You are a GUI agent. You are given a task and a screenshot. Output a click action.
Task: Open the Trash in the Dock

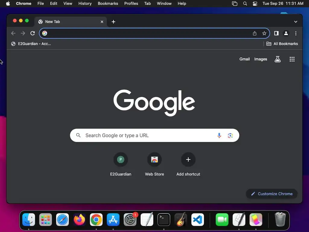[280, 220]
